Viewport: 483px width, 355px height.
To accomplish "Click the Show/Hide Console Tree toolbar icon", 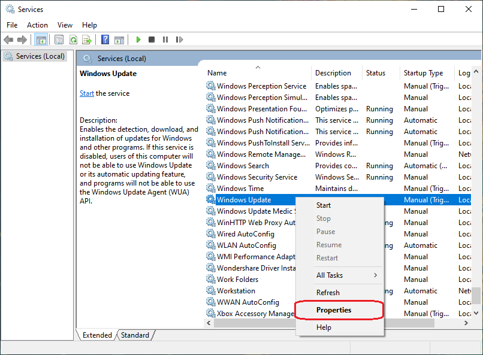I will [41, 40].
